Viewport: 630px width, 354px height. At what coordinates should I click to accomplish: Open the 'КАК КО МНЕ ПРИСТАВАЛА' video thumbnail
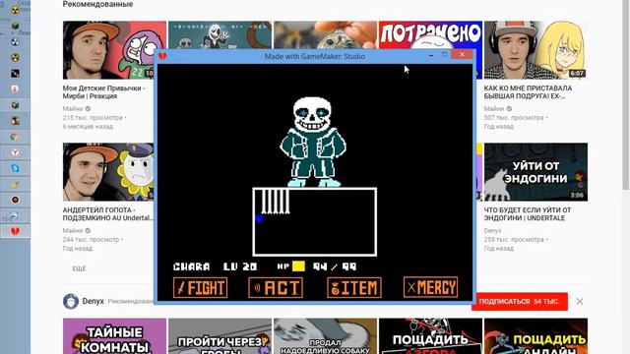pyautogui.click(x=535, y=50)
